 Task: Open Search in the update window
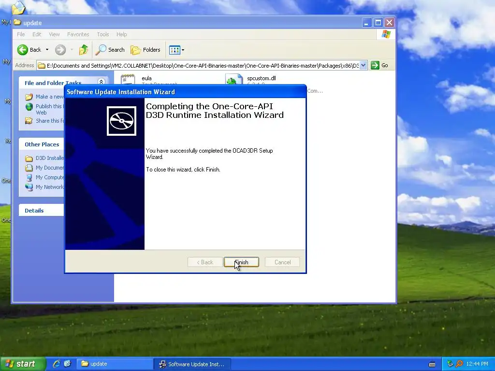(x=110, y=50)
